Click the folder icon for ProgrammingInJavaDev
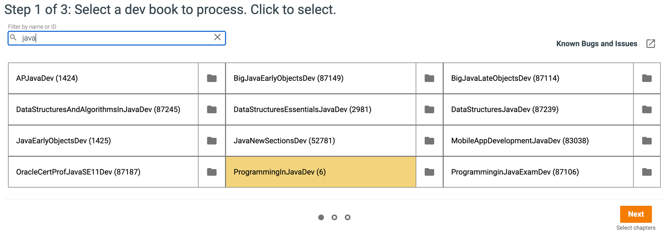This screenshot has width=664, height=234. (x=430, y=172)
